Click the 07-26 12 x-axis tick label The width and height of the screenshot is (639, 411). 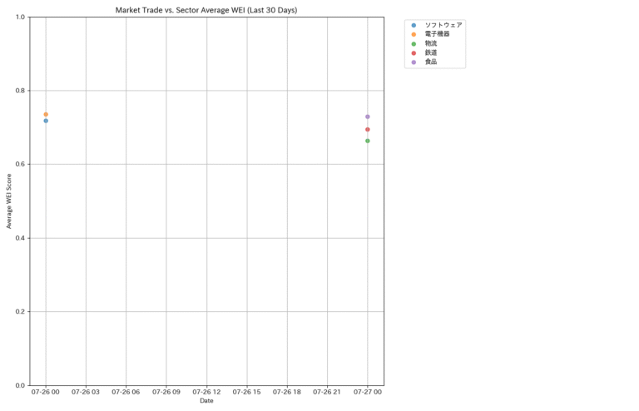pos(206,391)
